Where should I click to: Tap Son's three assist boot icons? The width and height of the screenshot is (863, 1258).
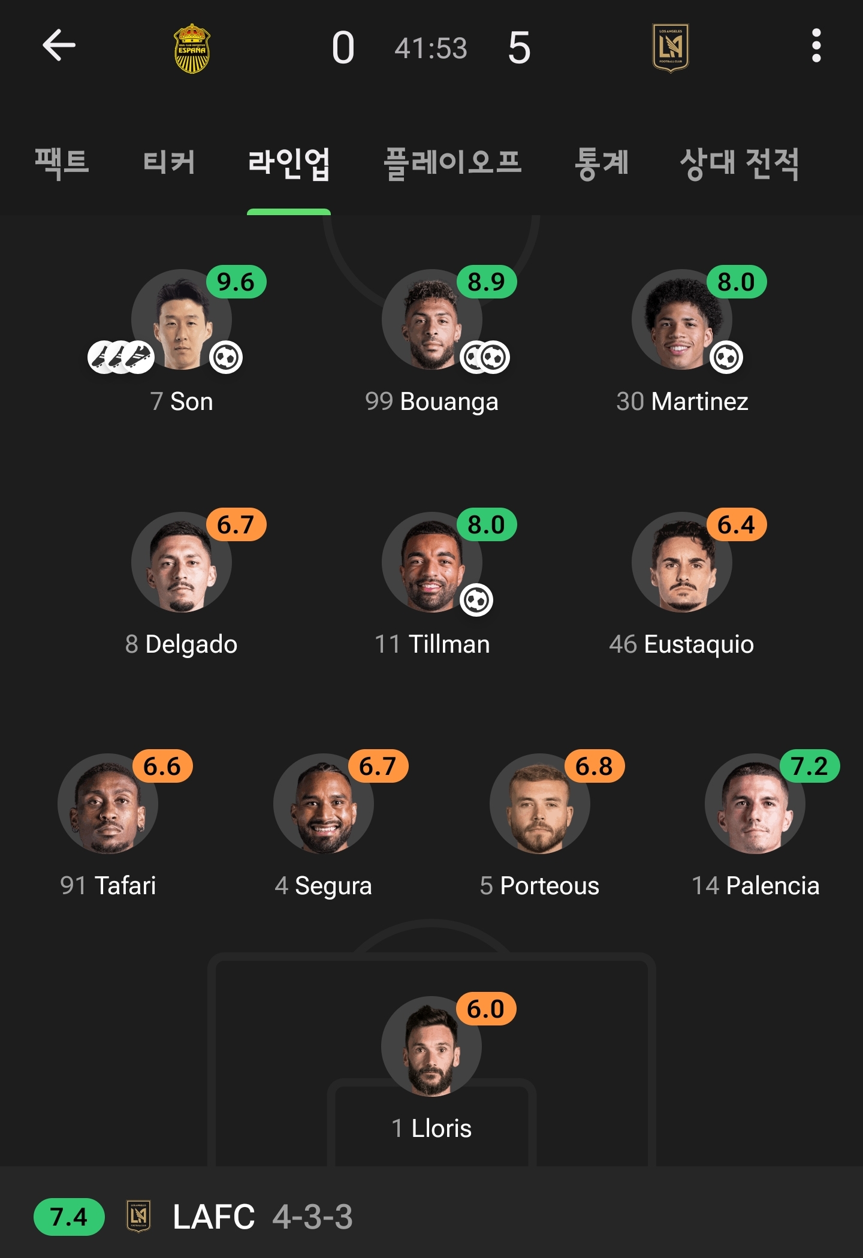[121, 358]
